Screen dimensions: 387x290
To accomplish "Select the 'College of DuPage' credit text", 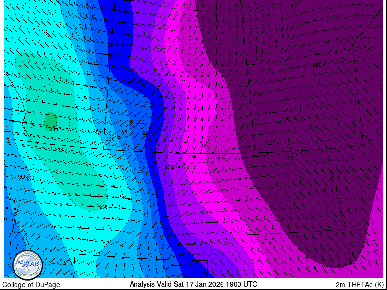I will pos(31,285).
